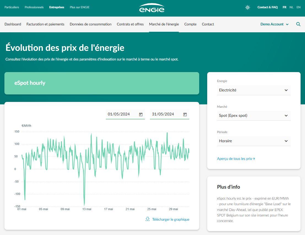Click the 29 mai axis label
The height and width of the screenshot is (235, 305).
173,209
